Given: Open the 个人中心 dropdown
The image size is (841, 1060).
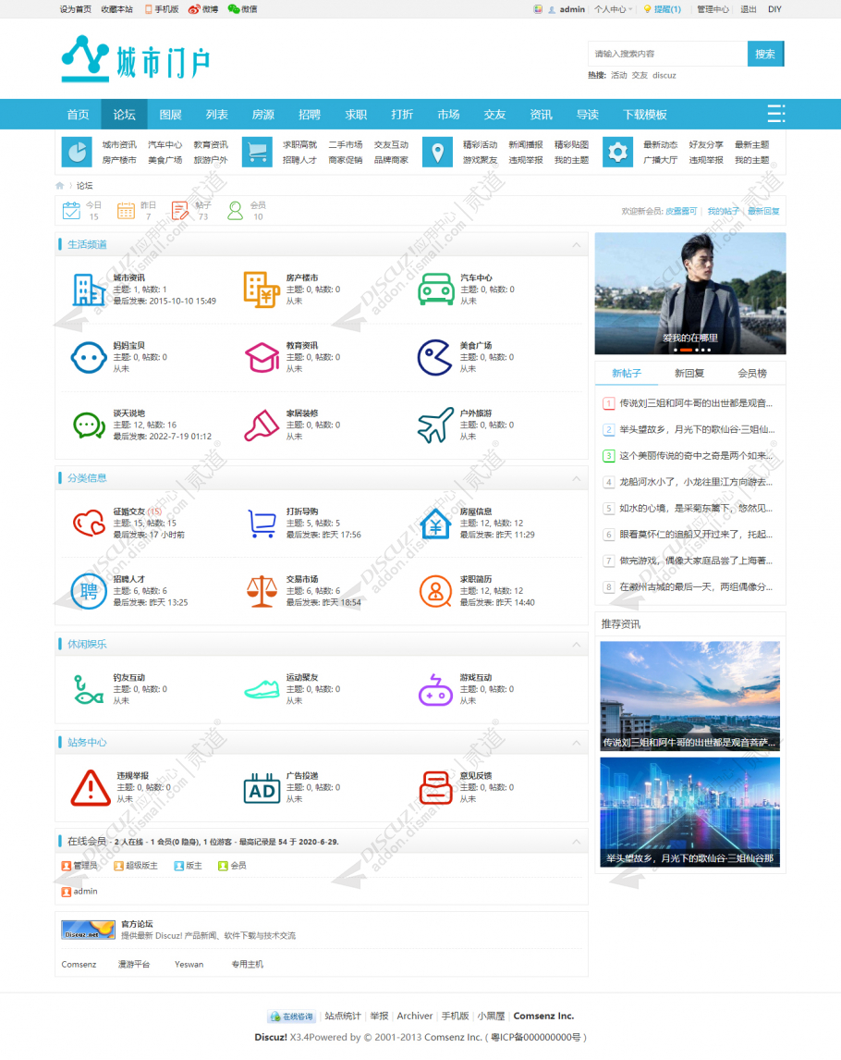Looking at the screenshot, I should (x=614, y=9).
